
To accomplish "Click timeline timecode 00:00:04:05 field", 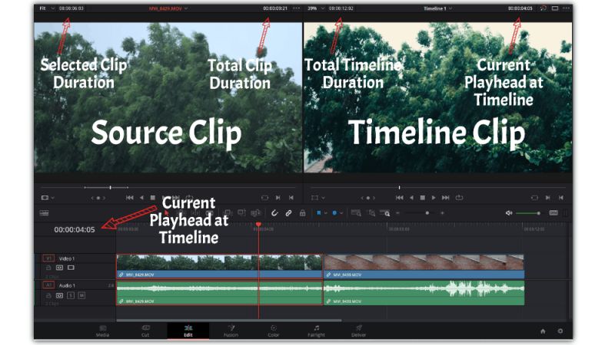I will click(x=75, y=229).
